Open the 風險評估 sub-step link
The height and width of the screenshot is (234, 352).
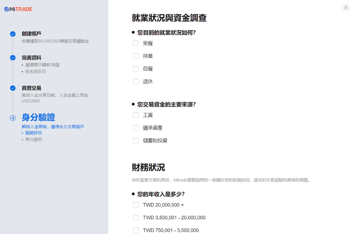pos(33,133)
